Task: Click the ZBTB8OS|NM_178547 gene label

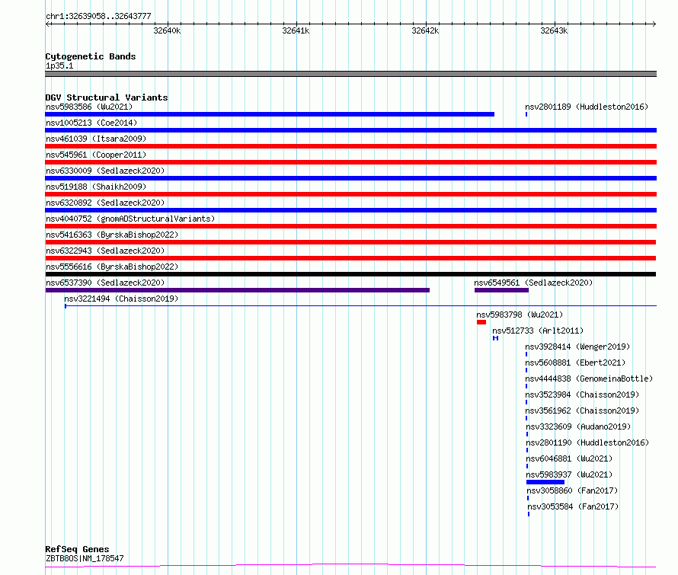Action: coord(85,558)
